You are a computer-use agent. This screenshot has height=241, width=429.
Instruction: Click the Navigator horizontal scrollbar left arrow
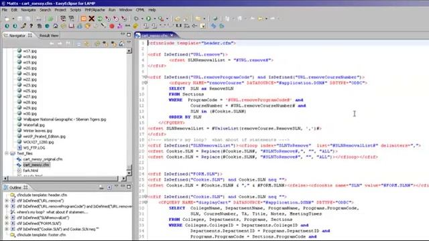pos(5,179)
